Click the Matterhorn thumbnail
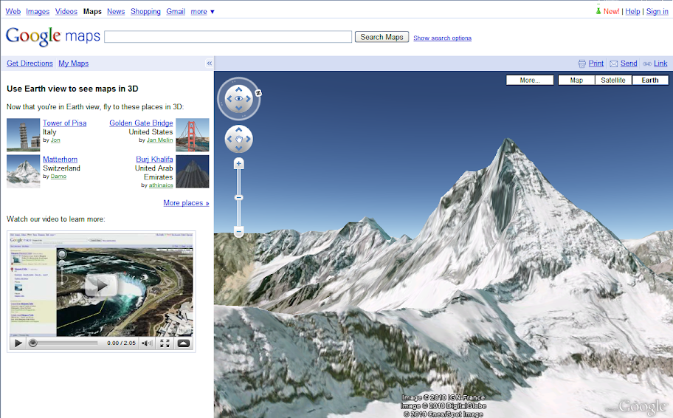 [x=23, y=171]
